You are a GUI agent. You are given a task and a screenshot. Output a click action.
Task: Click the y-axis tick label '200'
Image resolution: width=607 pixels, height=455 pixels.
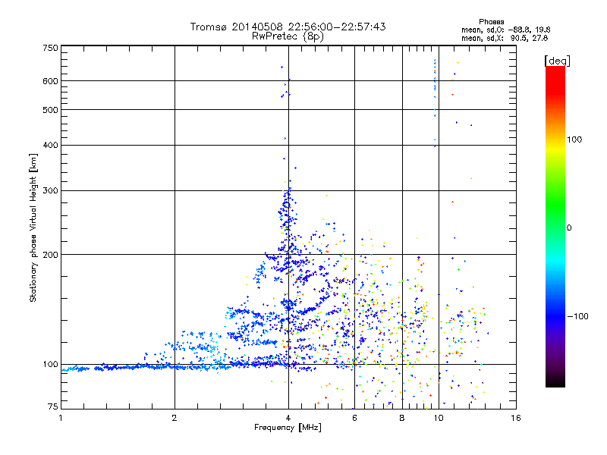click(x=50, y=255)
